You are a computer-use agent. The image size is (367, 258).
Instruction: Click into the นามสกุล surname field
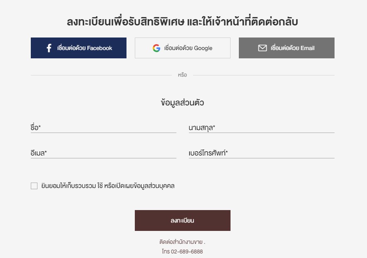coord(262,128)
